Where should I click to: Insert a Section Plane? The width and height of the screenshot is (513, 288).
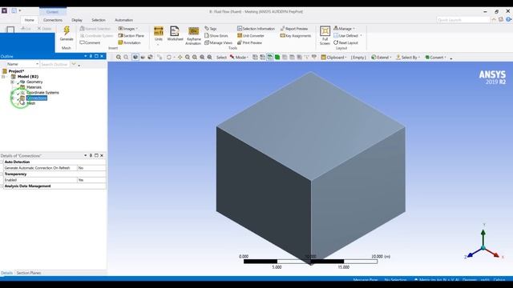(131, 35)
